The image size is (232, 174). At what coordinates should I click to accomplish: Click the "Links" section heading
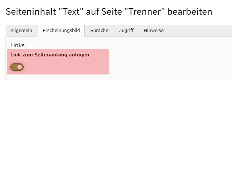pyautogui.click(x=17, y=45)
